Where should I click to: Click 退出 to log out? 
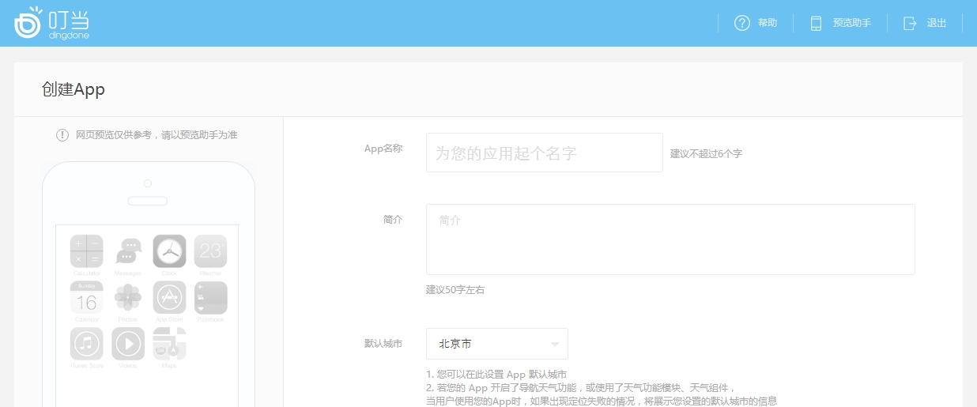937,23
